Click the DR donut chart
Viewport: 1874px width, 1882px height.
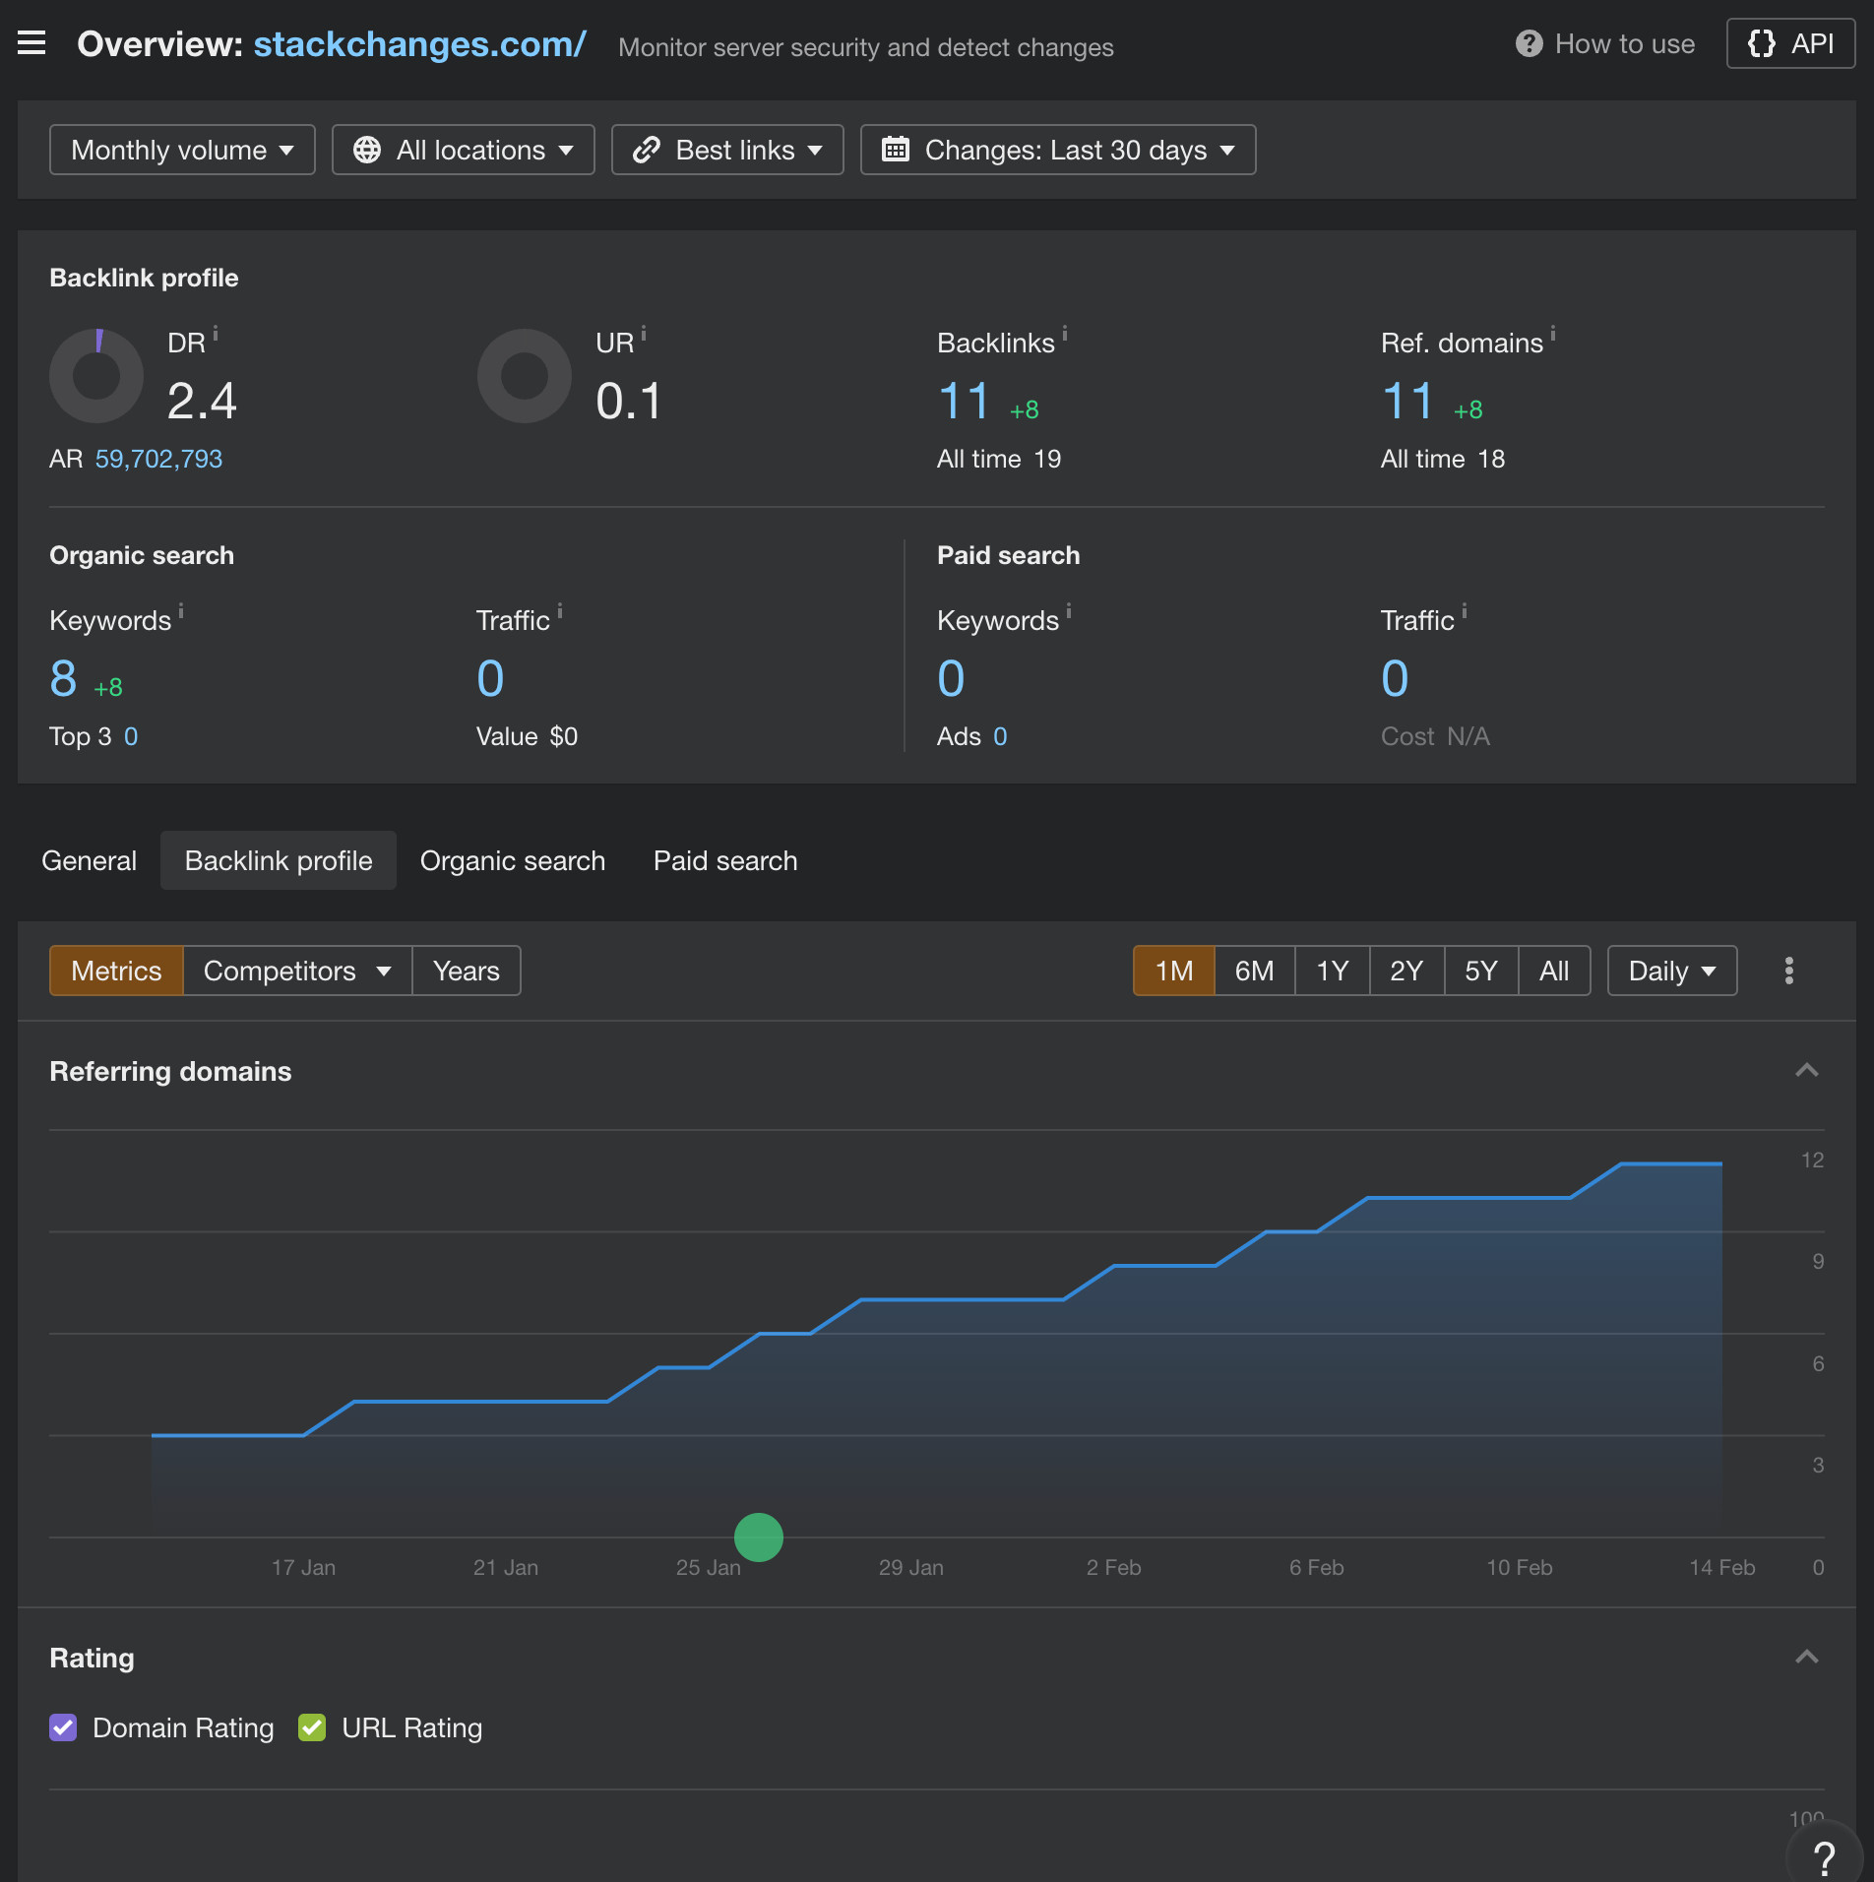(x=96, y=376)
